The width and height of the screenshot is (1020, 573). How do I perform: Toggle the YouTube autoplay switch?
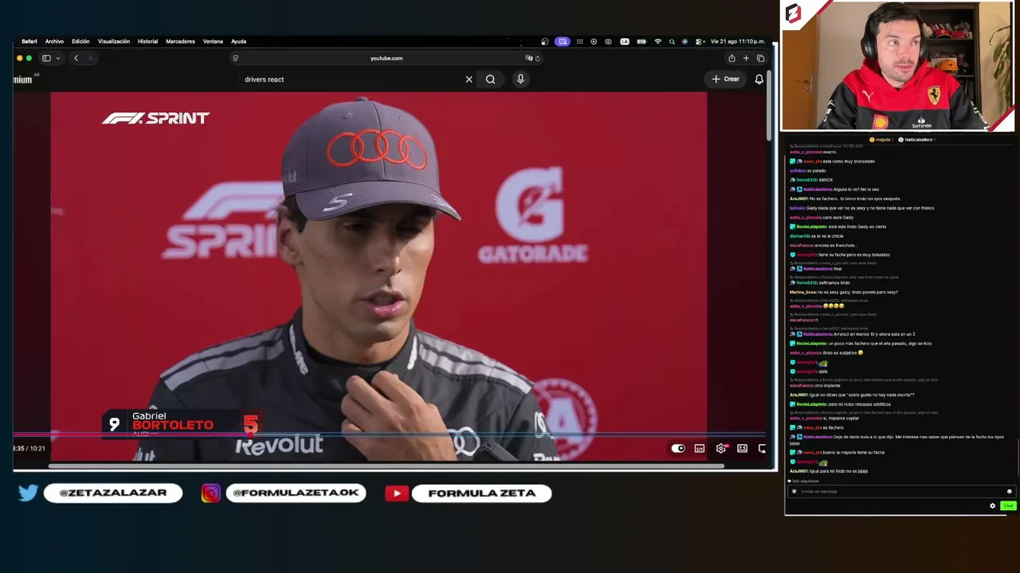(x=677, y=449)
